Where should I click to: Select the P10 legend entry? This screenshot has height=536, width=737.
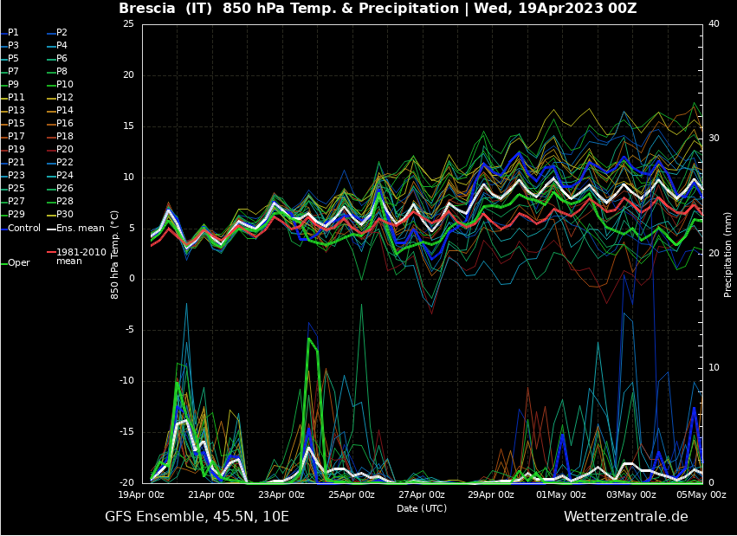(65, 84)
